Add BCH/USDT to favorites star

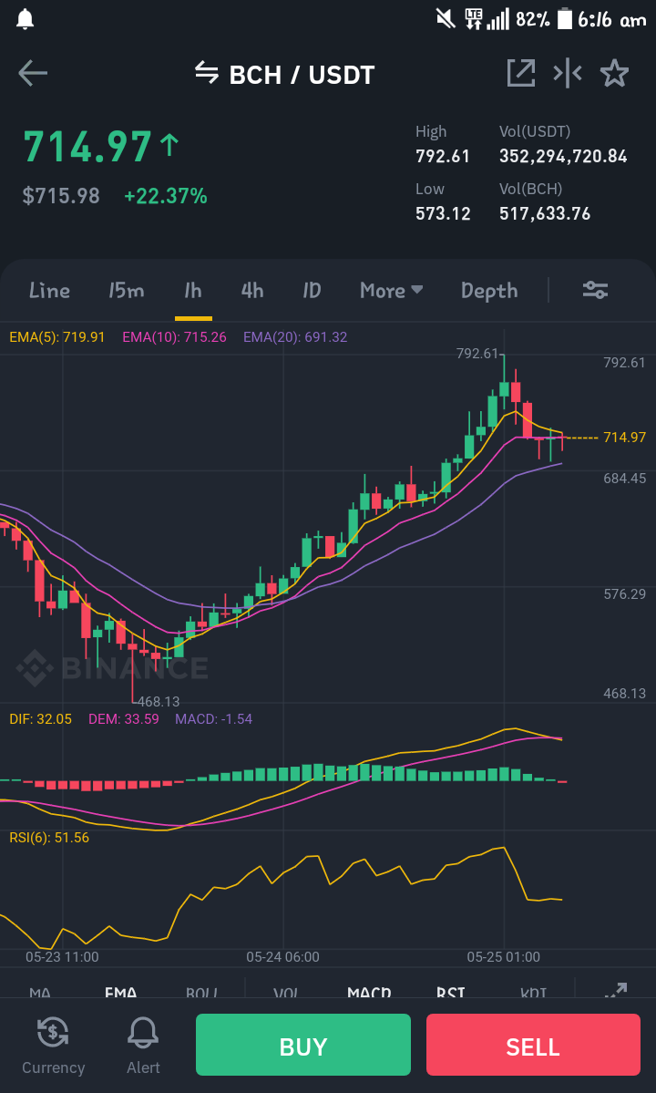point(614,73)
